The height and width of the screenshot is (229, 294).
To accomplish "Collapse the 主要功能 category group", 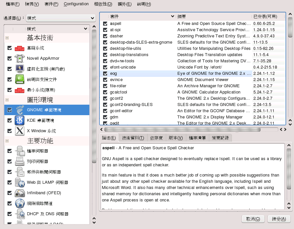I will point(7,141).
